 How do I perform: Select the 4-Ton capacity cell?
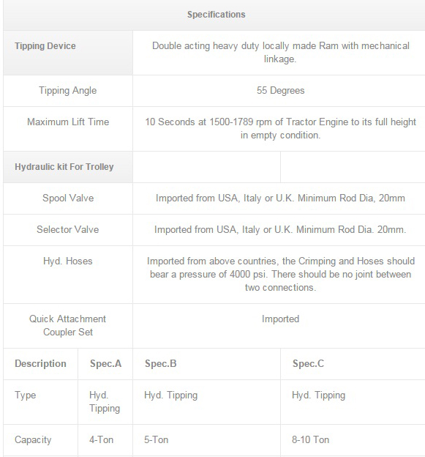point(101,440)
